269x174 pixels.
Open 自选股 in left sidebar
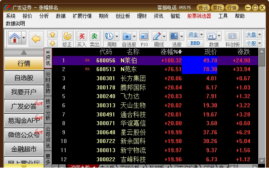(24, 77)
